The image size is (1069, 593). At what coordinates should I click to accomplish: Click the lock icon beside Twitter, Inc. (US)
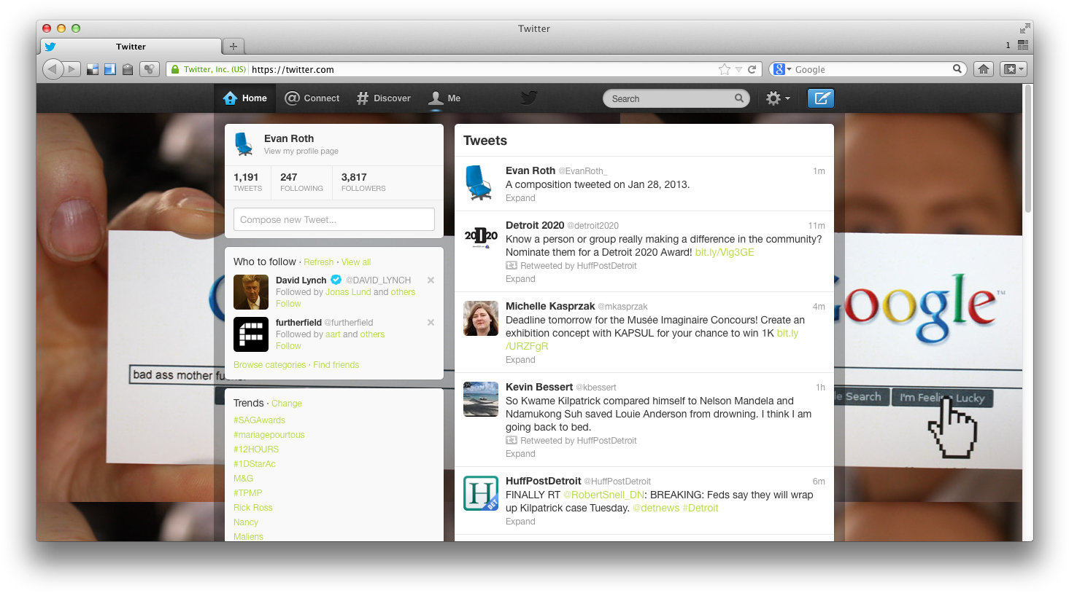pos(174,69)
